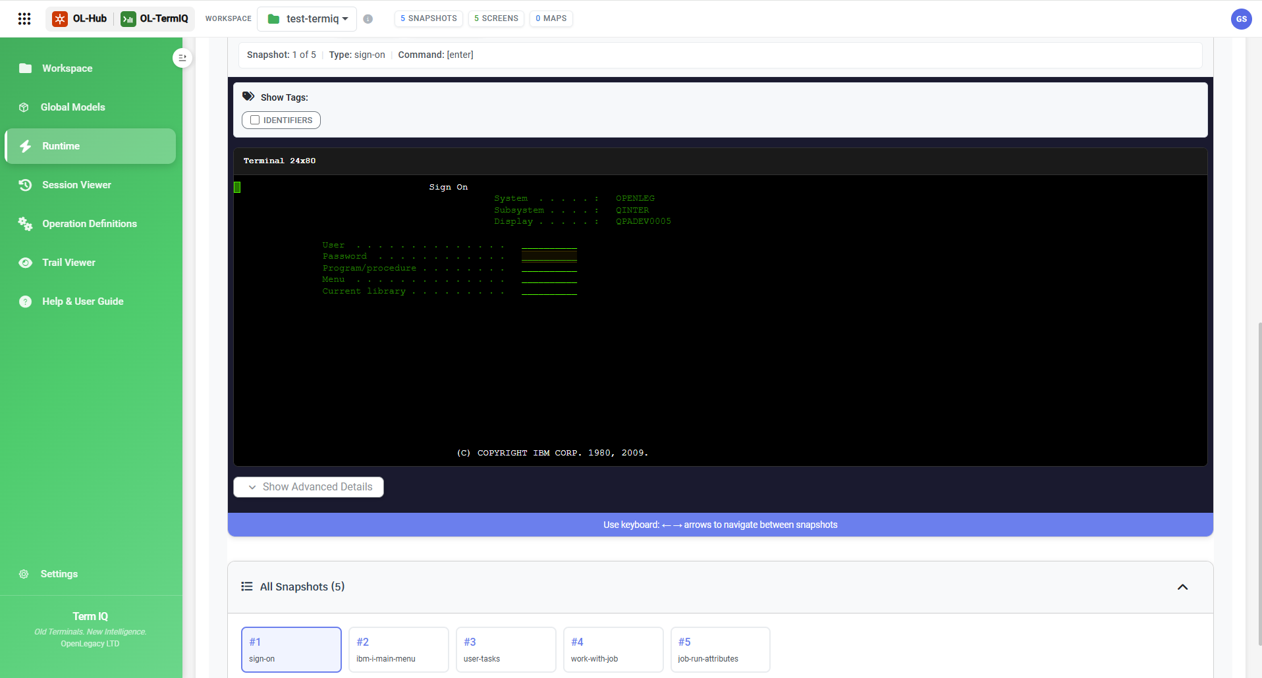Click the Show Tags tag icon
The width and height of the screenshot is (1262, 678).
click(x=248, y=96)
